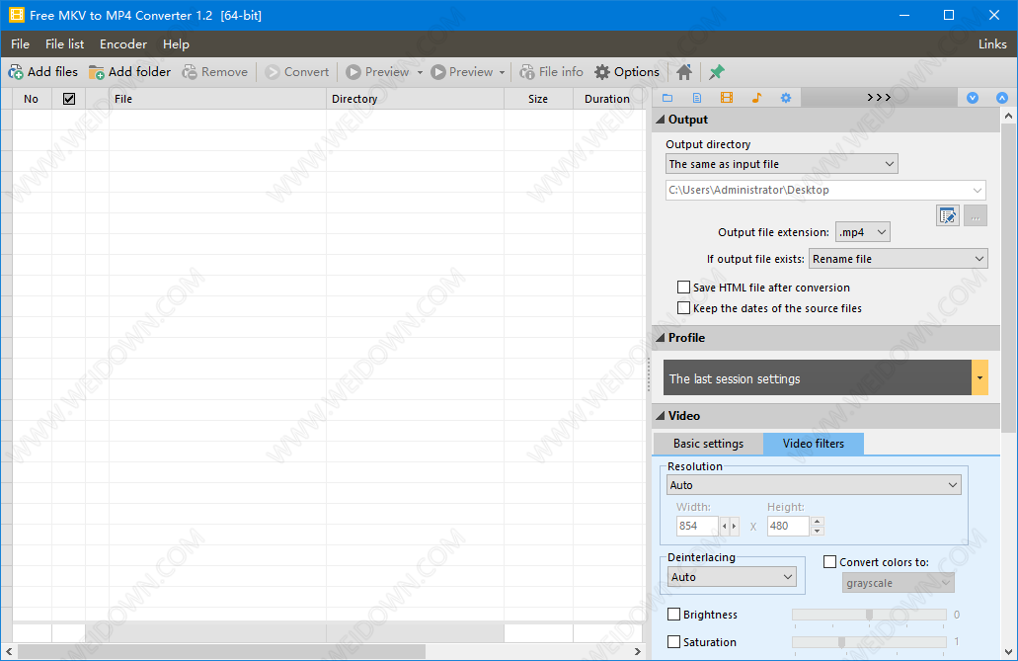Open the Help menu

coord(176,44)
